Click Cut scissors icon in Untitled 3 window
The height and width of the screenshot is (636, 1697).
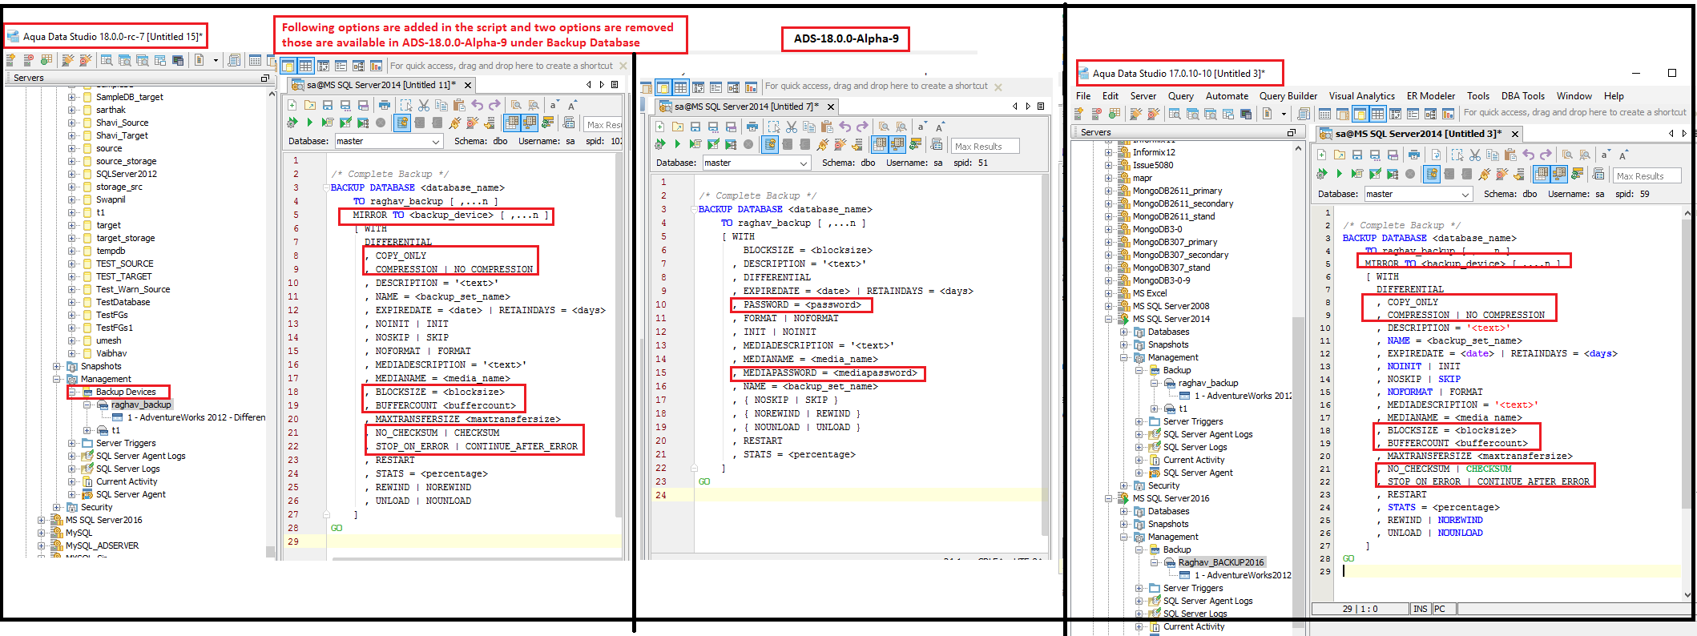(1475, 155)
